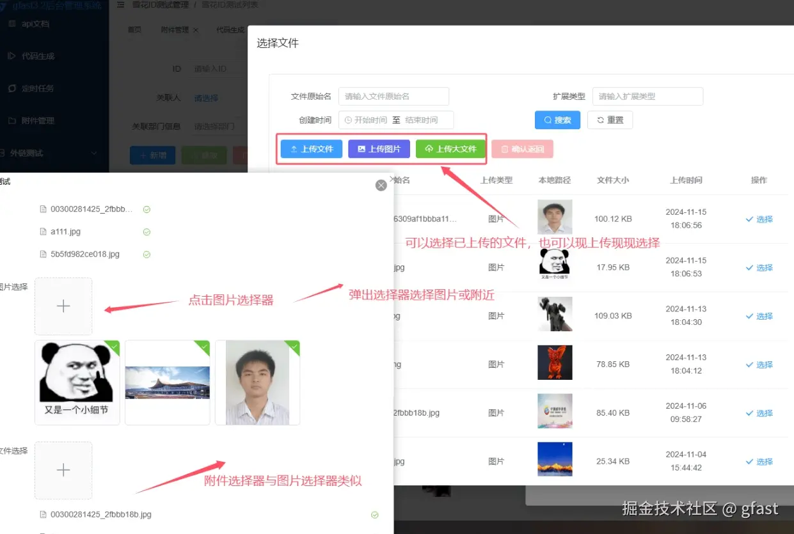The width and height of the screenshot is (794, 534).
Task: Click the 结束时间 date field
Action: click(422, 120)
